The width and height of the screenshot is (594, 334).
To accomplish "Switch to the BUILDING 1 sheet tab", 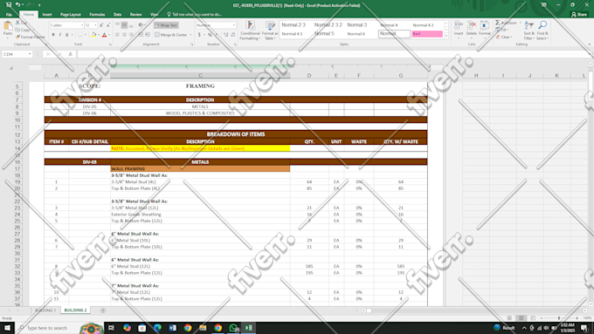I will (45, 310).
